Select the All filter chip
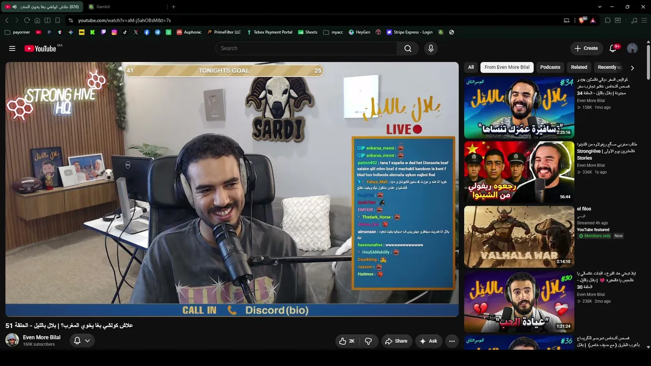Viewport: 651px width, 366px height. [x=471, y=67]
